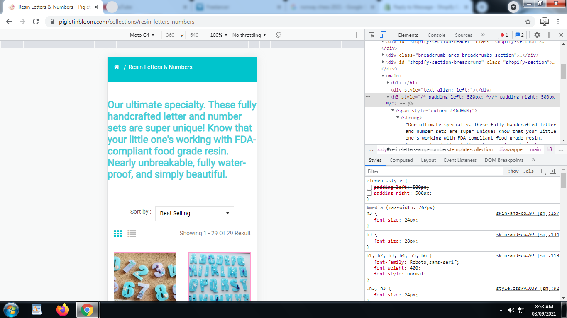This screenshot has width=567, height=318.
Task: Click the viewport width field showing 360
Action: point(170,35)
